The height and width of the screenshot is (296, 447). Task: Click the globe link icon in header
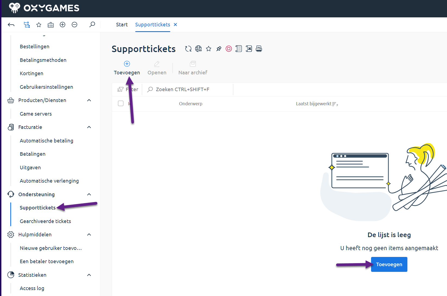click(x=199, y=49)
